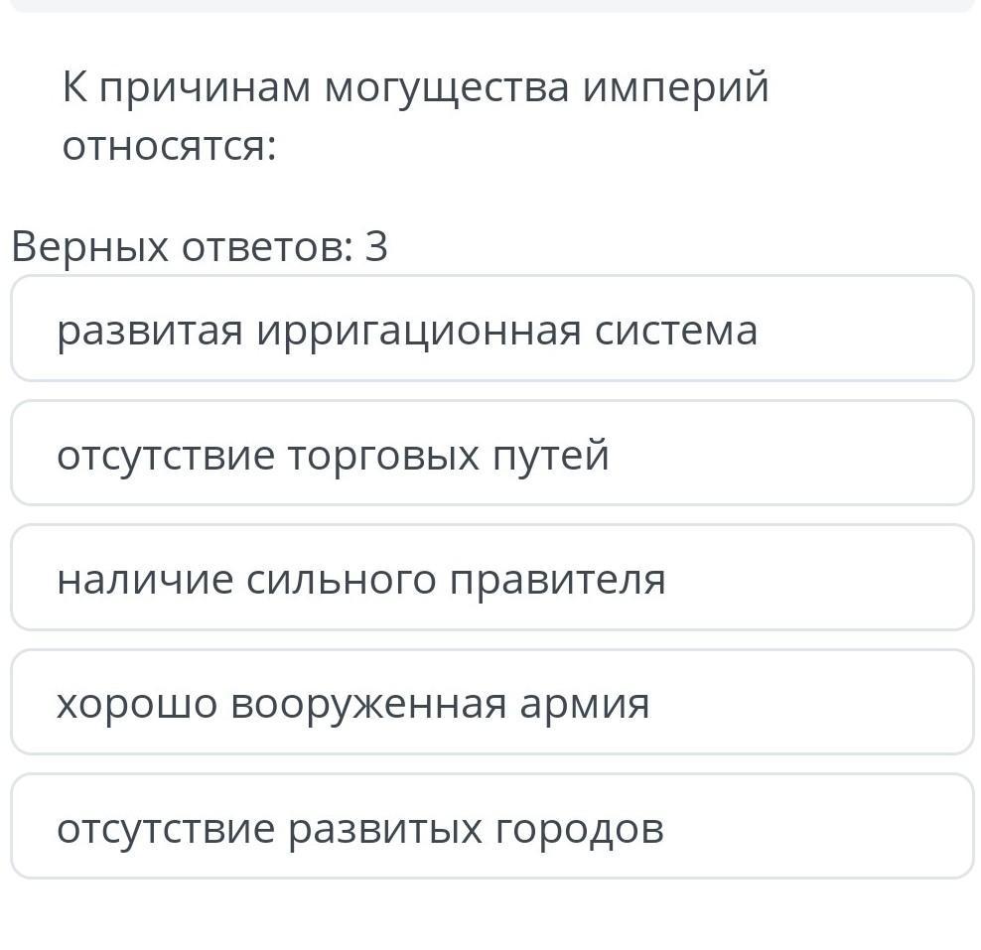The image size is (981, 950).
Task: Click the gray bar above the question
Action: point(491,5)
